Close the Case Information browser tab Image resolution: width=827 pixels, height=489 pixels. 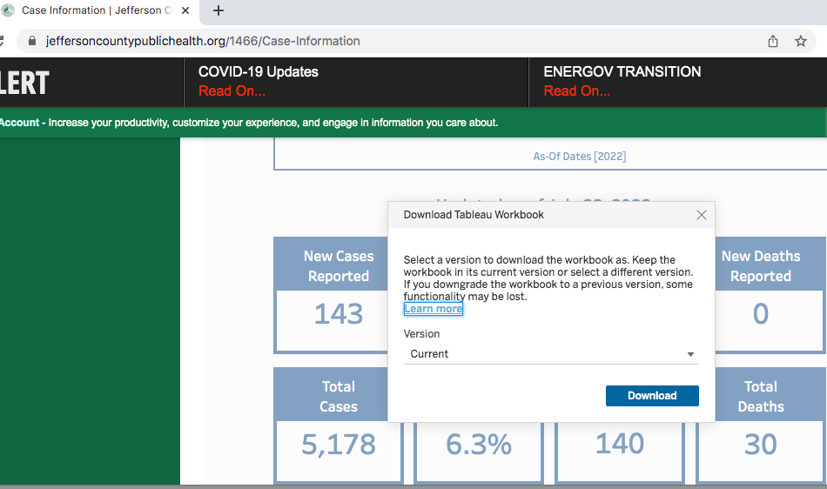[185, 10]
